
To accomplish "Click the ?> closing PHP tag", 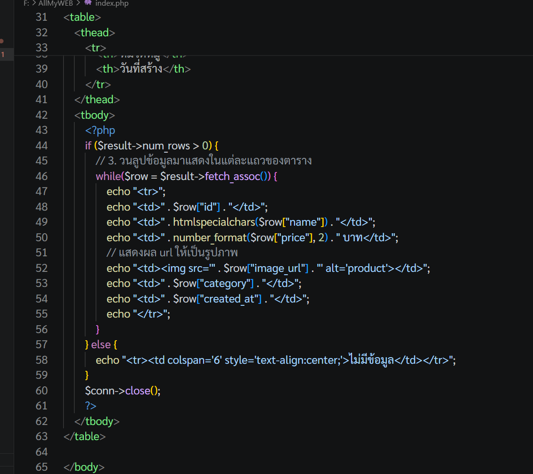I will (x=91, y=406).
